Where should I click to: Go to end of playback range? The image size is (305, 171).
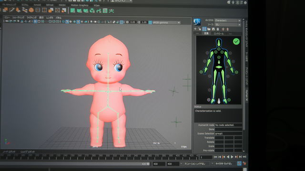point(244,157)
